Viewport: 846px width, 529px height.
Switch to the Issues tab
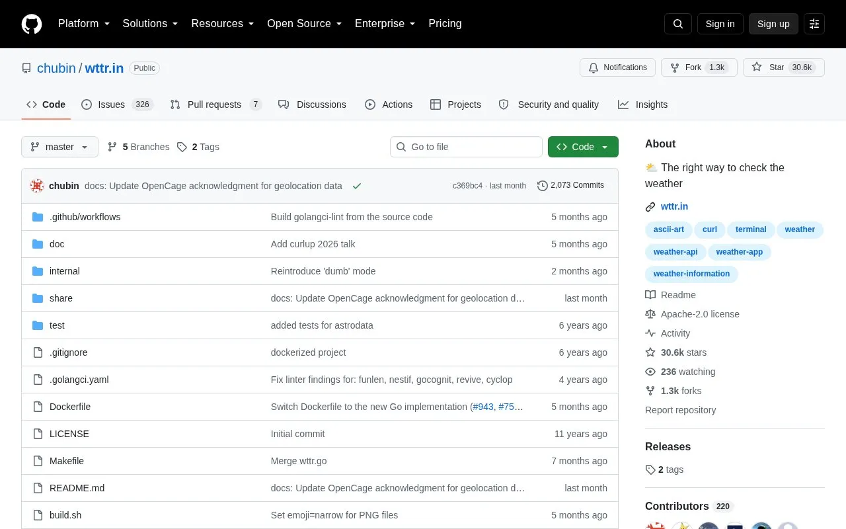point(117,104)
